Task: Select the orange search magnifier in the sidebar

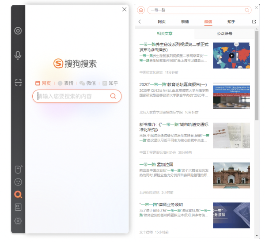Action: [18, 194]
